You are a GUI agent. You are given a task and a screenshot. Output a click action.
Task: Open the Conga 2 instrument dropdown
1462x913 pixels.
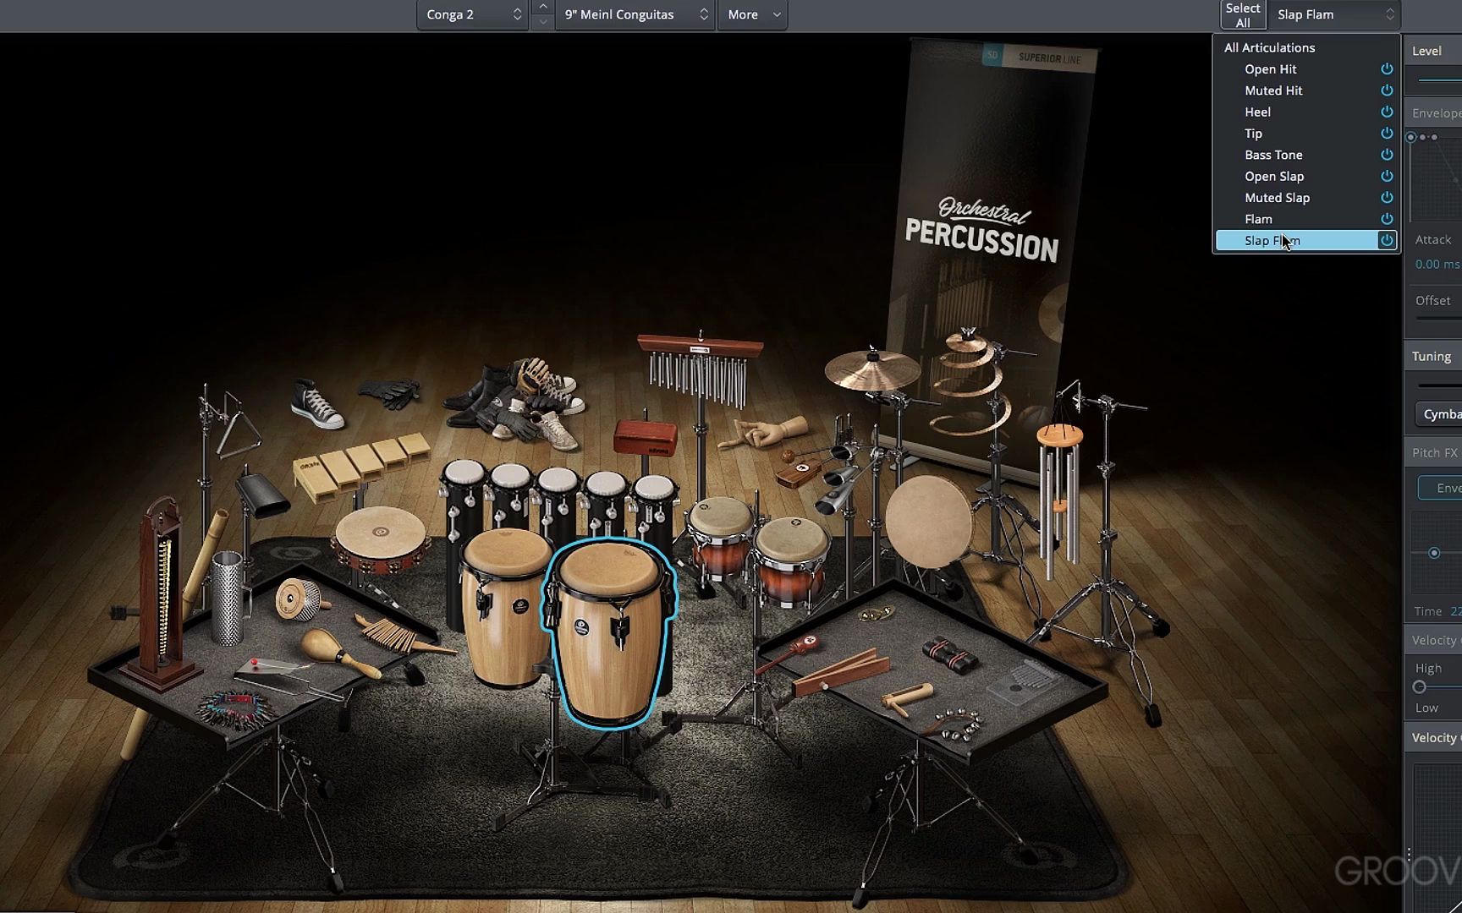click(x=472, y=14)
